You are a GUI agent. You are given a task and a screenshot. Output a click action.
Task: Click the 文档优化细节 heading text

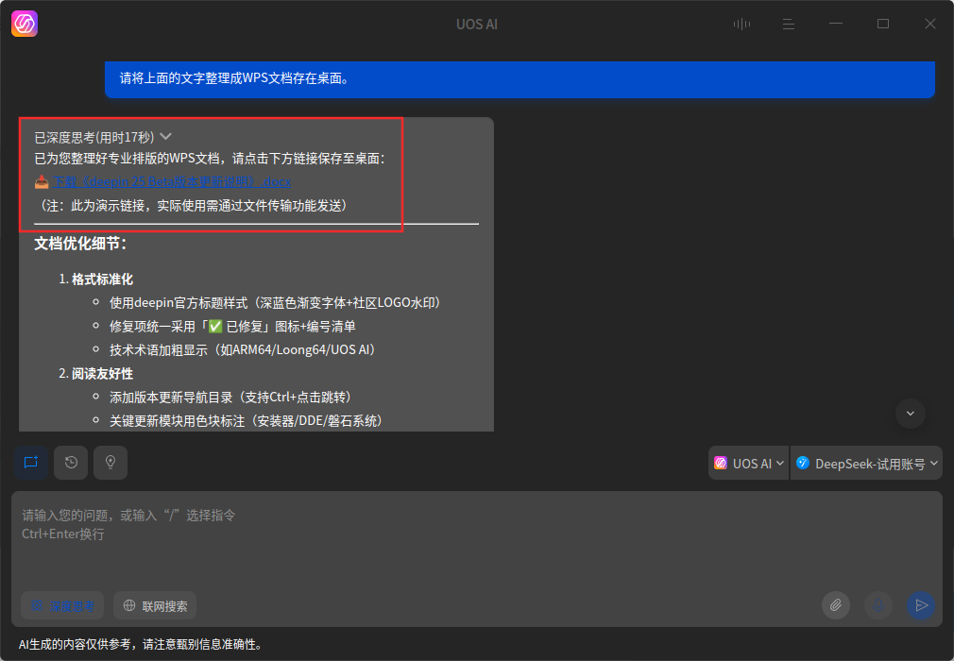(79, 244)
